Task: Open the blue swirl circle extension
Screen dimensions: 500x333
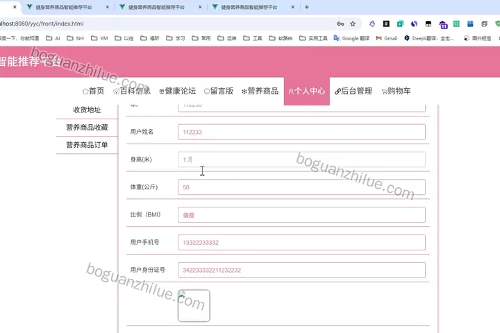Action: pyautogui.click(x=414, y=24)
